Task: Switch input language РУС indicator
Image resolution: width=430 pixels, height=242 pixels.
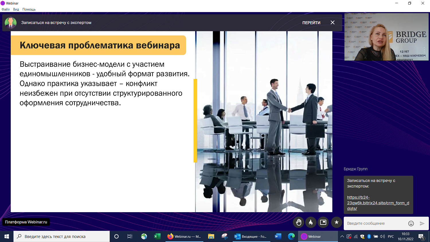Action: point(391,237)
